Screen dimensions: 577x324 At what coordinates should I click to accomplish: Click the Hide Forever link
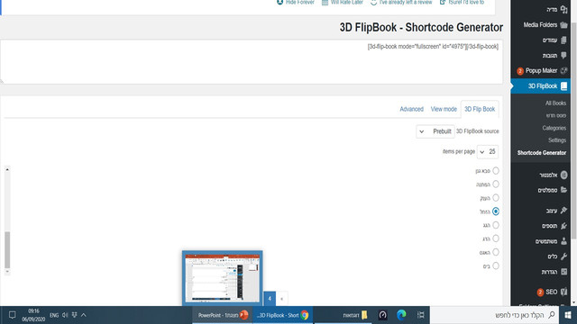296,2
